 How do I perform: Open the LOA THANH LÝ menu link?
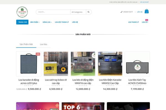(x=133, y=22)
